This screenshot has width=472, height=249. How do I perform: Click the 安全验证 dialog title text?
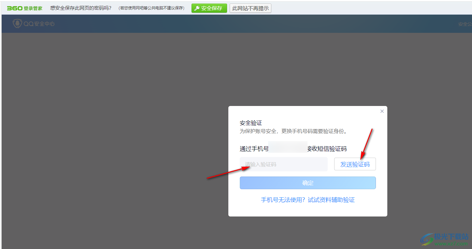point(251,123)
